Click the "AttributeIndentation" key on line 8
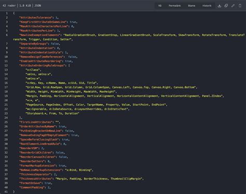This screenshot has width=246, height=194. coord(37,48)
